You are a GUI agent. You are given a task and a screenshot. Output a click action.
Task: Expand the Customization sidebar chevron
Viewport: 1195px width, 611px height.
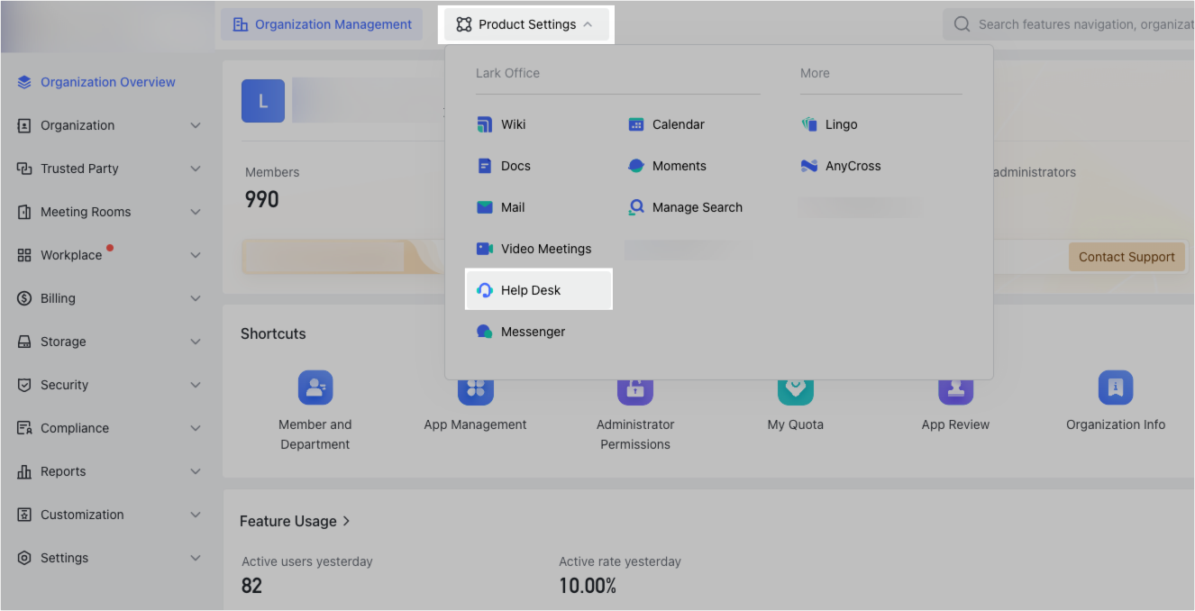pos(196,515)
